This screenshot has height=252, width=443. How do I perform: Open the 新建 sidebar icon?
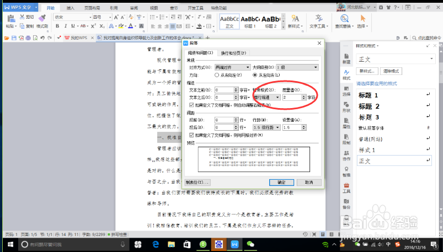[x=346, y=59]
